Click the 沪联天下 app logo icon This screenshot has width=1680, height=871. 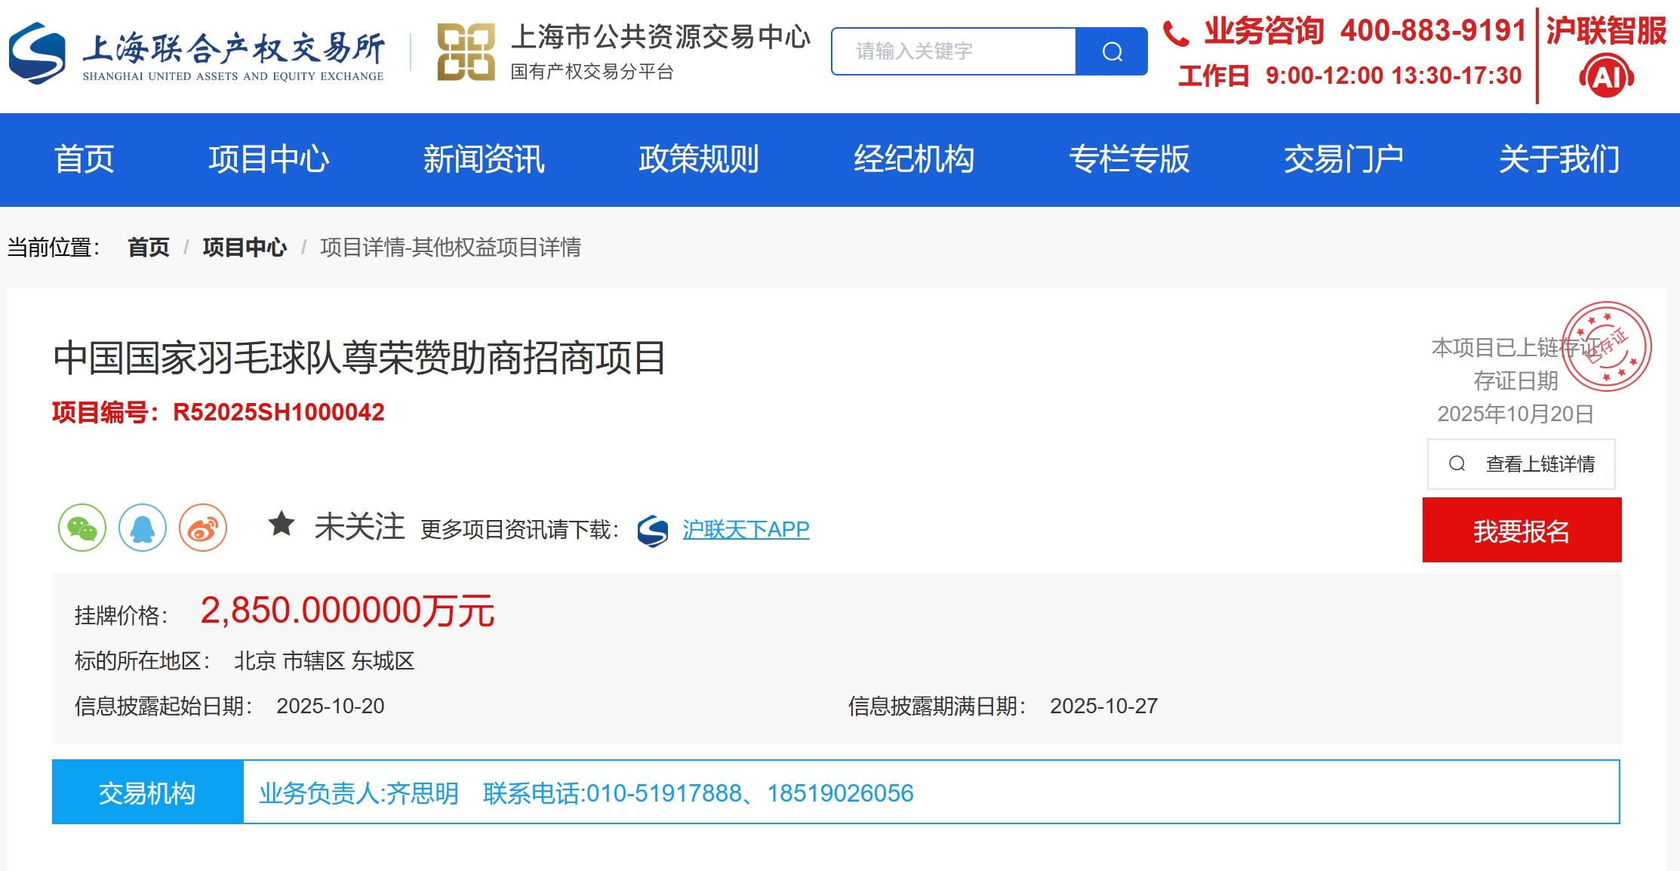tap(653, 531)
